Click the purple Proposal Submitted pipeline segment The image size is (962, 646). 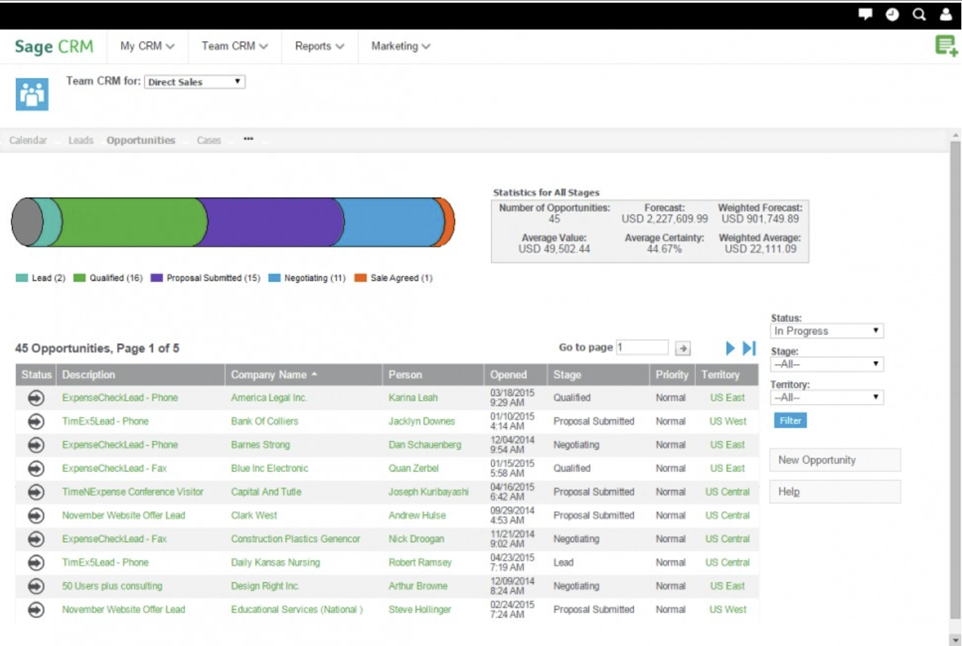[x=272, y=222]
